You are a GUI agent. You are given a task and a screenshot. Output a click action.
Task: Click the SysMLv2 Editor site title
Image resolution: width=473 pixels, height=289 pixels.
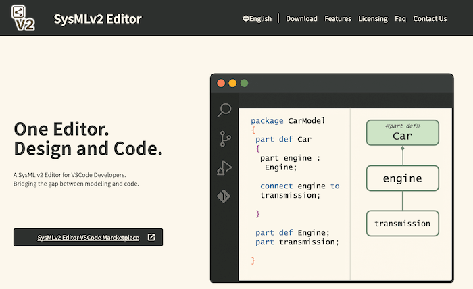point(97,19)
